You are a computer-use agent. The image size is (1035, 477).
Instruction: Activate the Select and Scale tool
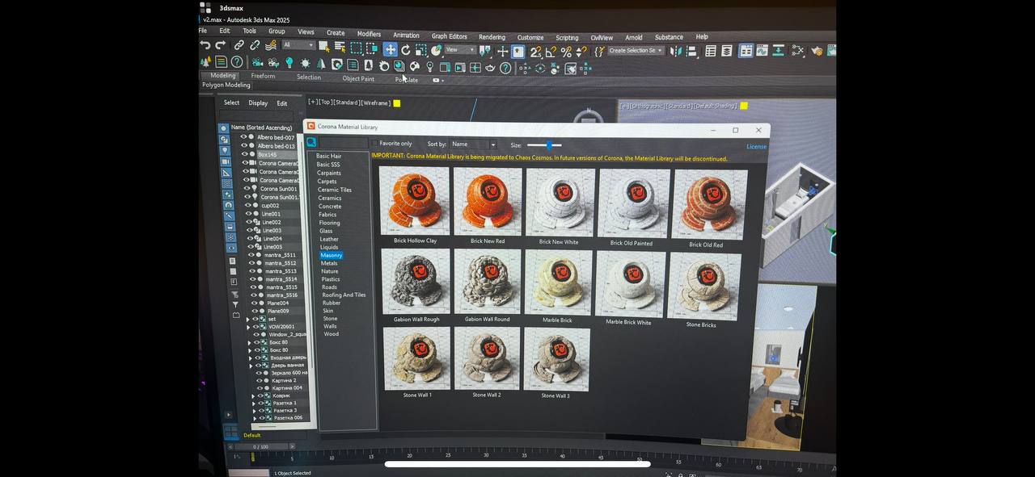tap(420, 50)
